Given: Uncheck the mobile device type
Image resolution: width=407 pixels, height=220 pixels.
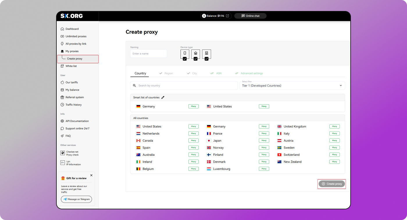Looking at the screenshot, I should click(x=185, y=58).
